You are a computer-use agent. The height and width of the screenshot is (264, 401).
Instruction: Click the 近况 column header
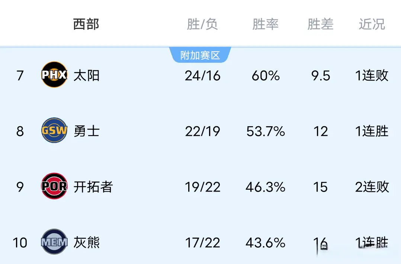click(x=372, y=24)
